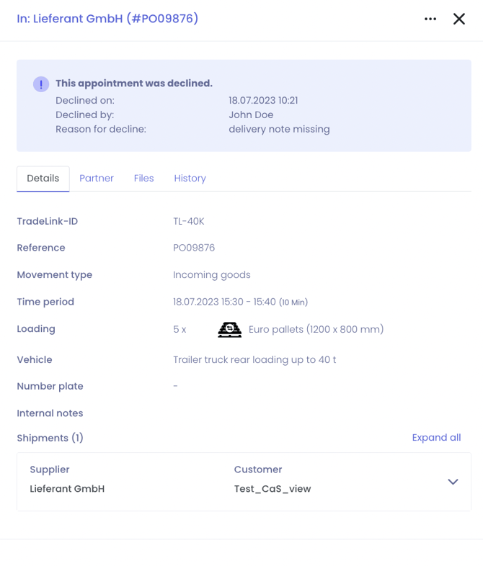Click the Expand all link
Viewport: 483px width, 566px height.
[x=436, y=438]
